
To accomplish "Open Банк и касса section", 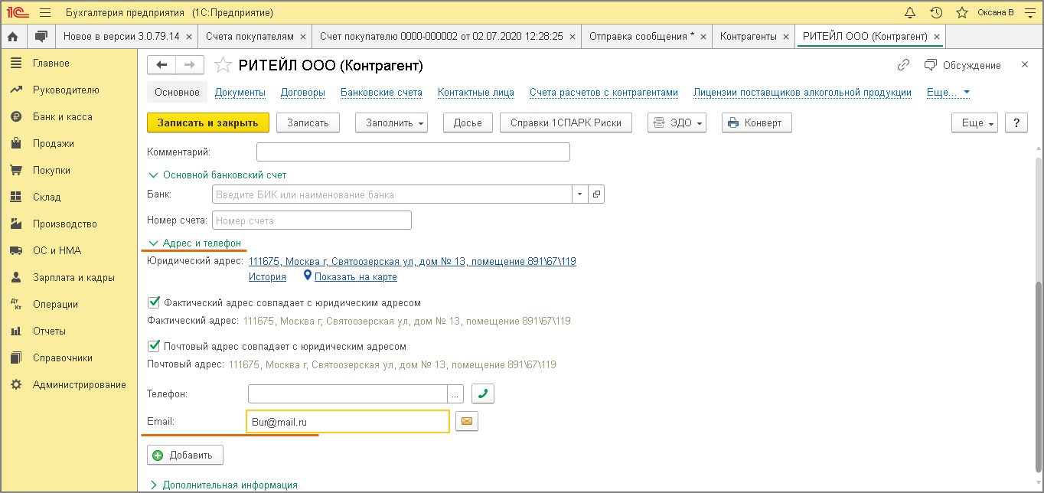I will pyautogui.click(x=63, y=116).
